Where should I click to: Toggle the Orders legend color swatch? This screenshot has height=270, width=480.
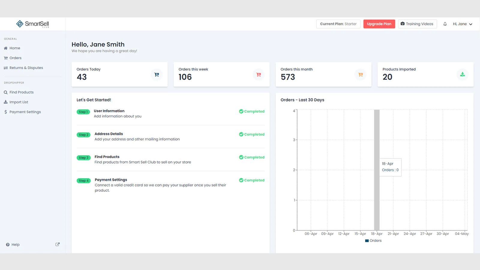[x=367, y=241]
